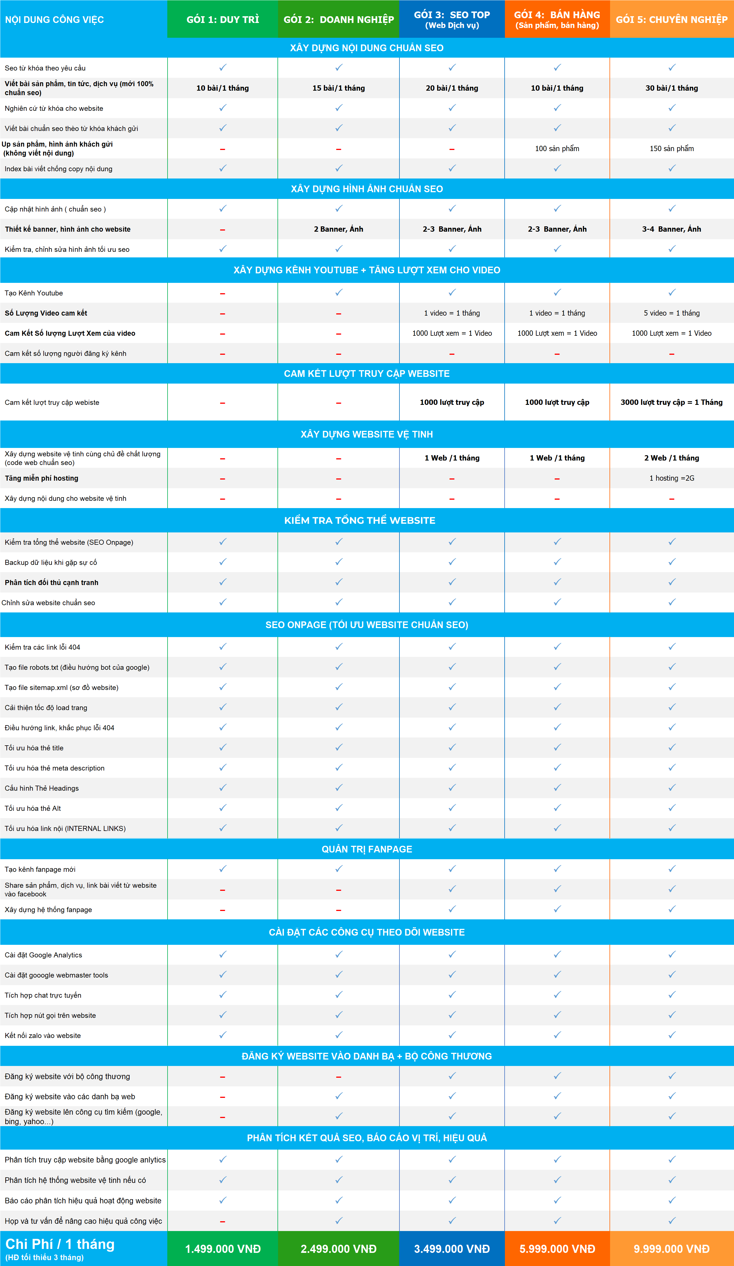Viewport: 734px width, 1266px height.
Task: Click Gói 3 dash for Xây dựng nội dung website vệ tinh
Action: click(452, 499)
